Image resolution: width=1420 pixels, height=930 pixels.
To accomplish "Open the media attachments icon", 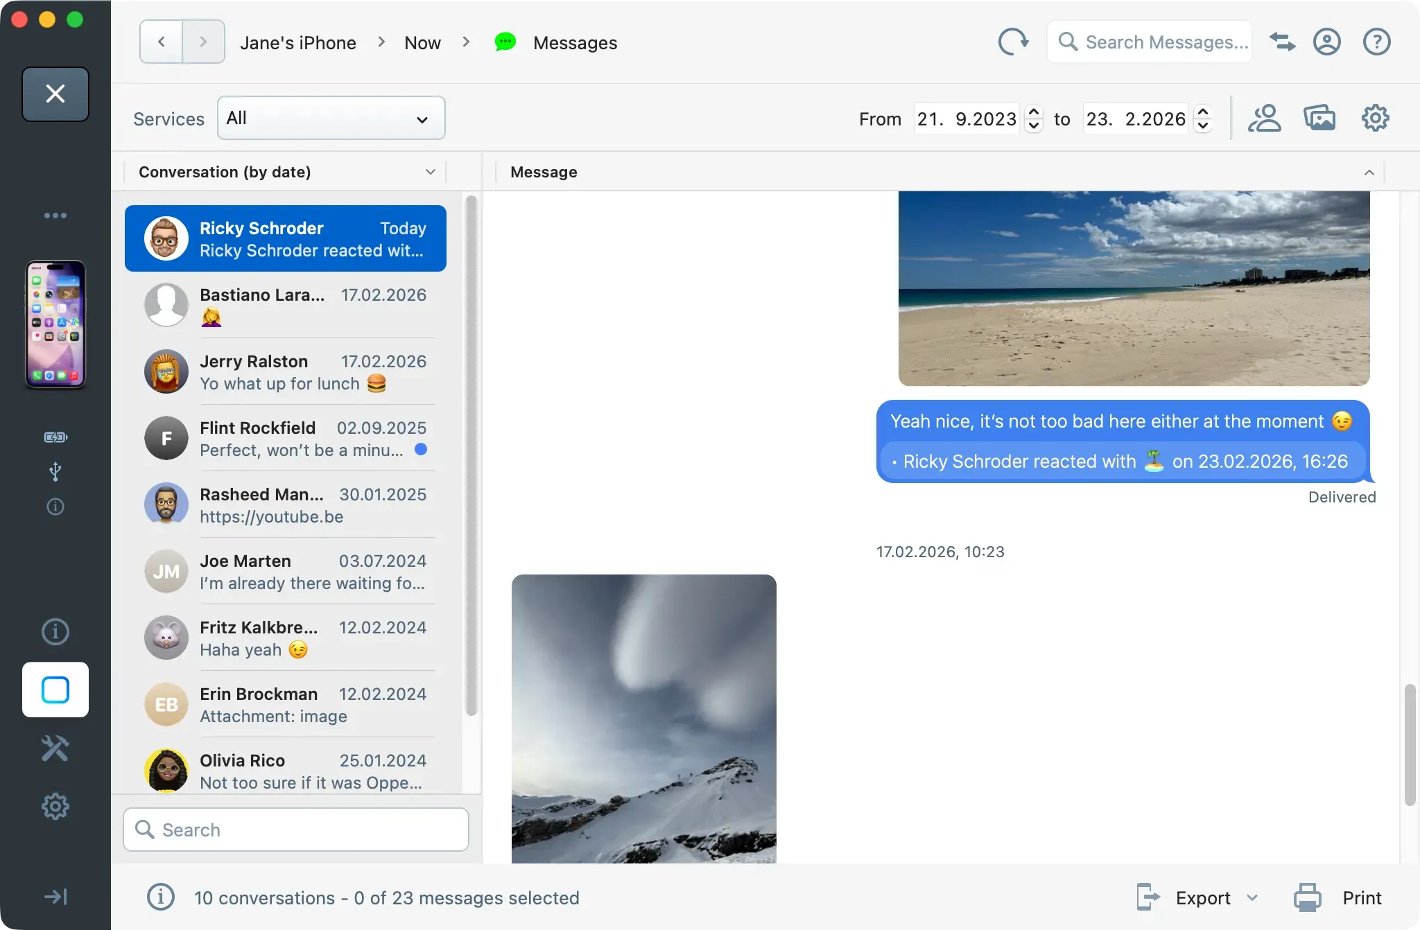I will click(1319, 118).
